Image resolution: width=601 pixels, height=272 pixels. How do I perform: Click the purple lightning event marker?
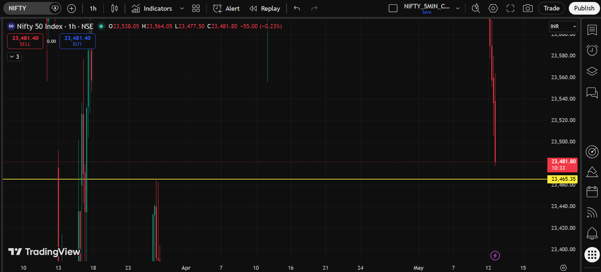(495, 255)
